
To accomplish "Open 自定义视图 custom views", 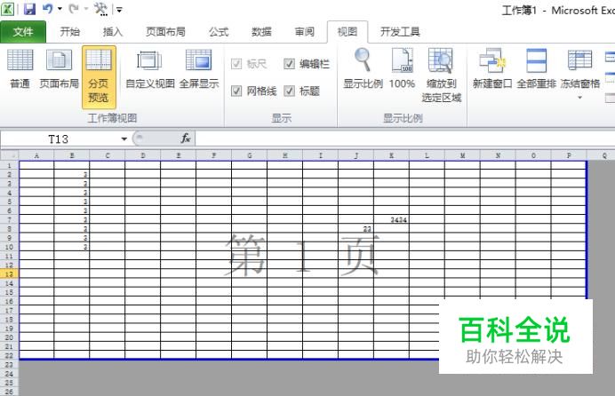I will coord(150,69).
